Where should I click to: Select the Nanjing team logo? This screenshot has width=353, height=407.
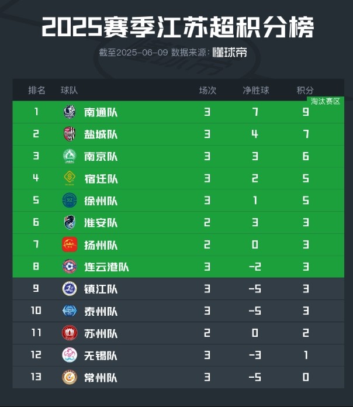70,157
